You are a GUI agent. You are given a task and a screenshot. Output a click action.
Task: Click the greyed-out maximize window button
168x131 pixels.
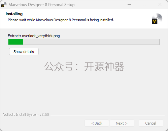coord(144,4)
